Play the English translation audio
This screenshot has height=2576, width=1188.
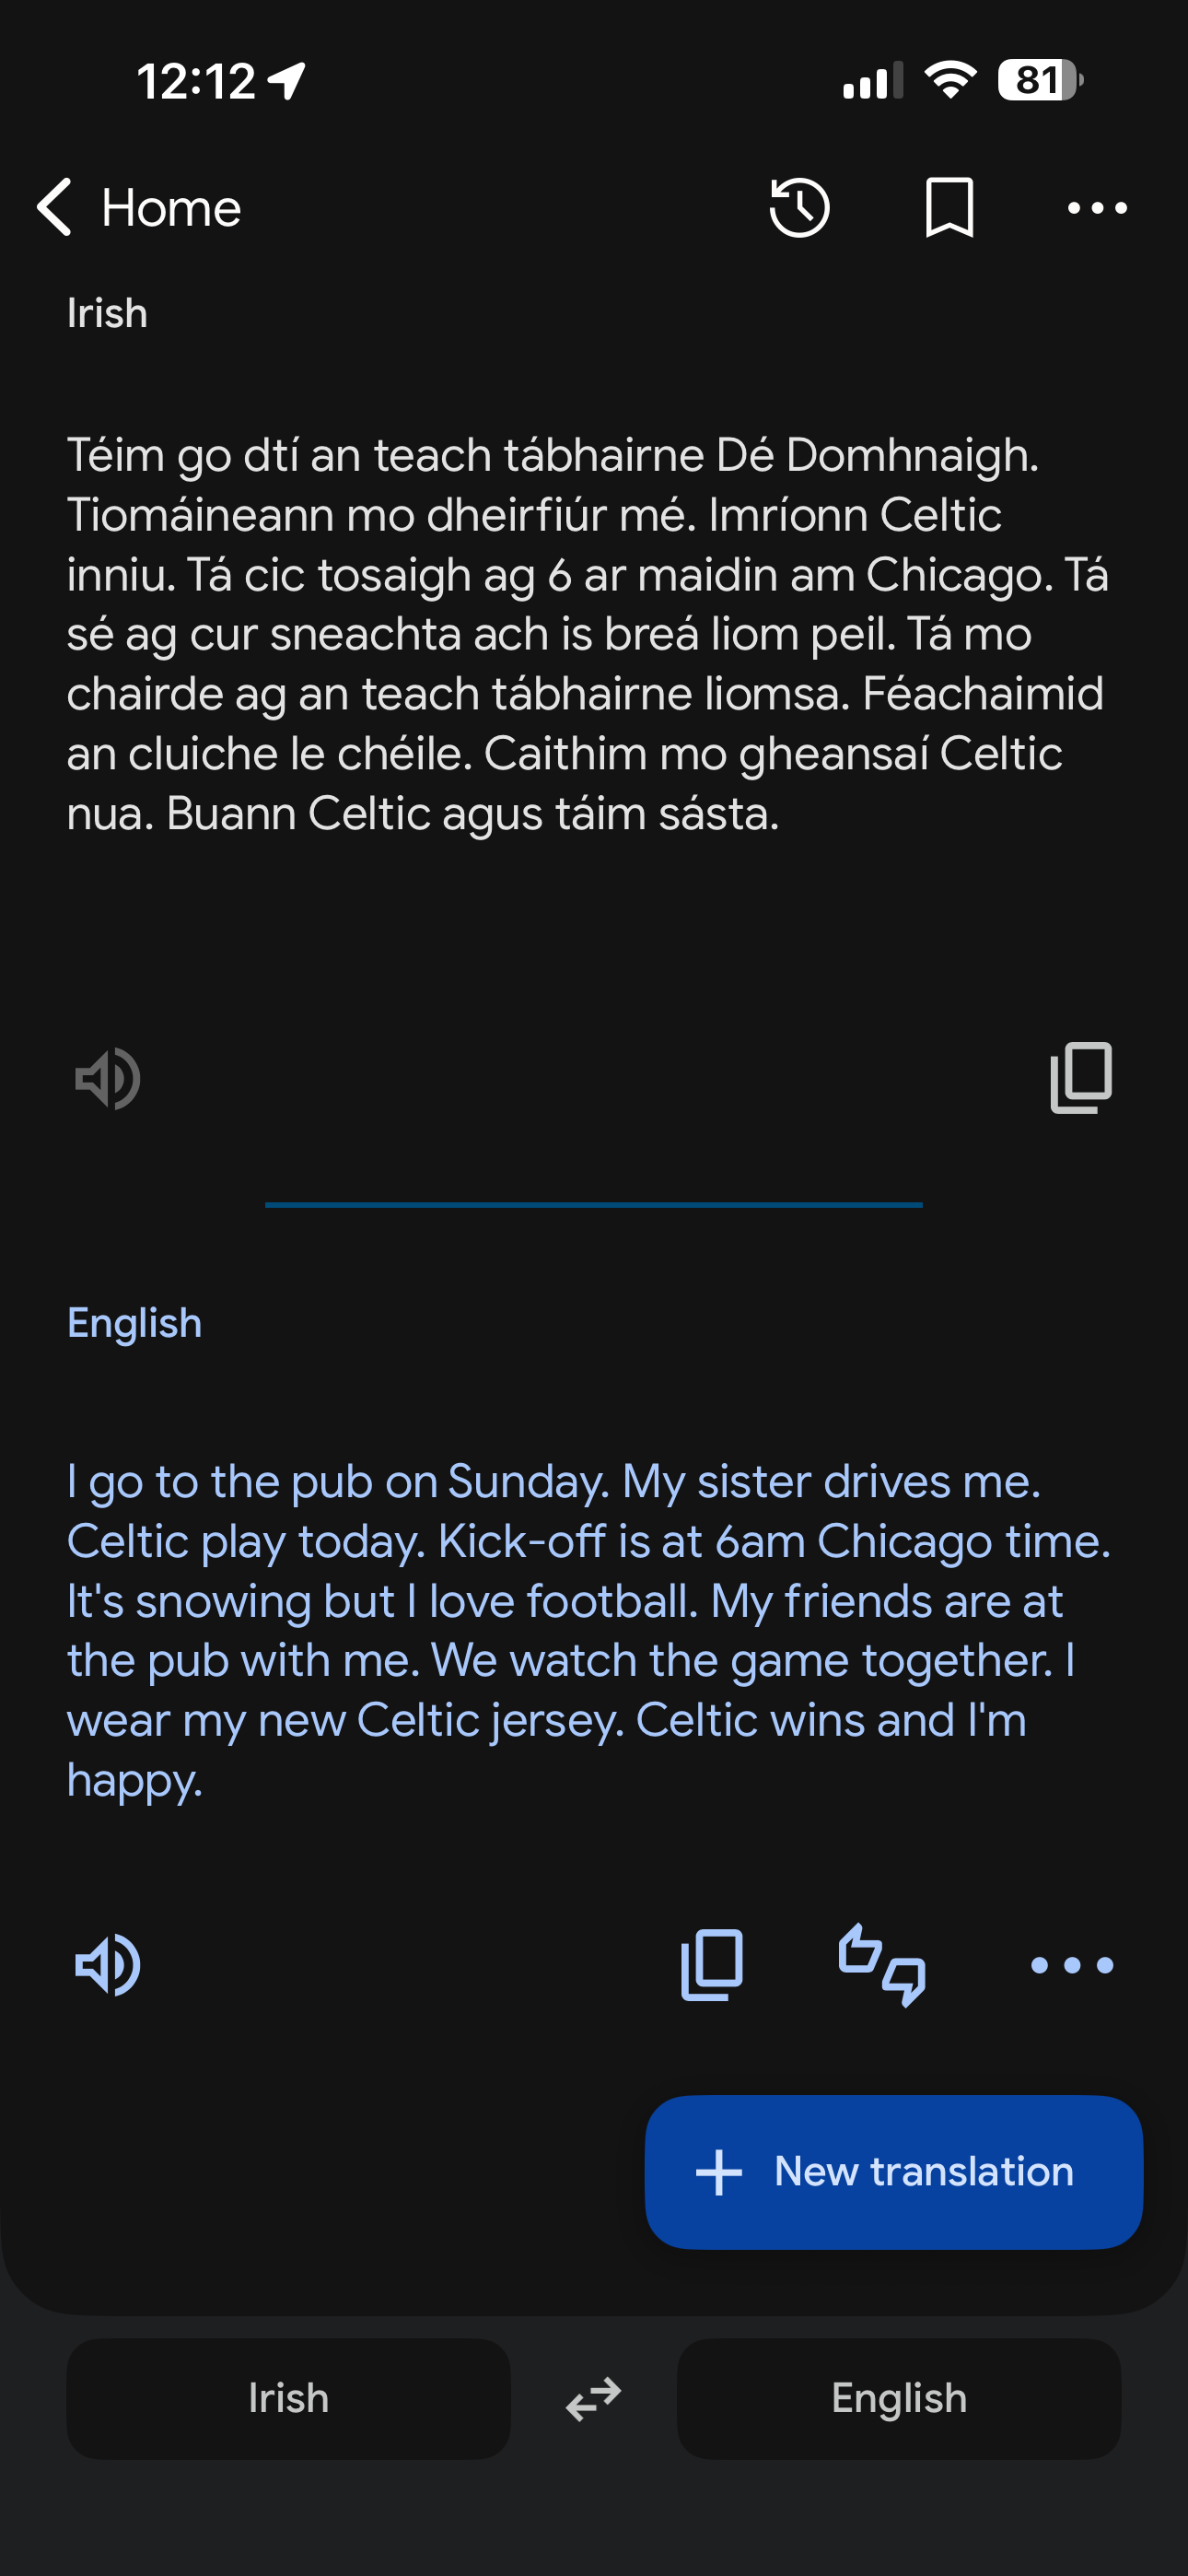click(x=108, y=1965)
